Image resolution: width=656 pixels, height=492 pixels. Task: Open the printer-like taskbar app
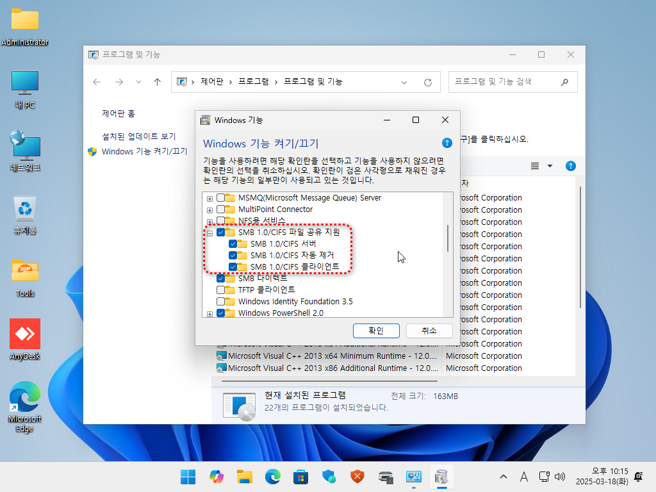tap(385, 477)
